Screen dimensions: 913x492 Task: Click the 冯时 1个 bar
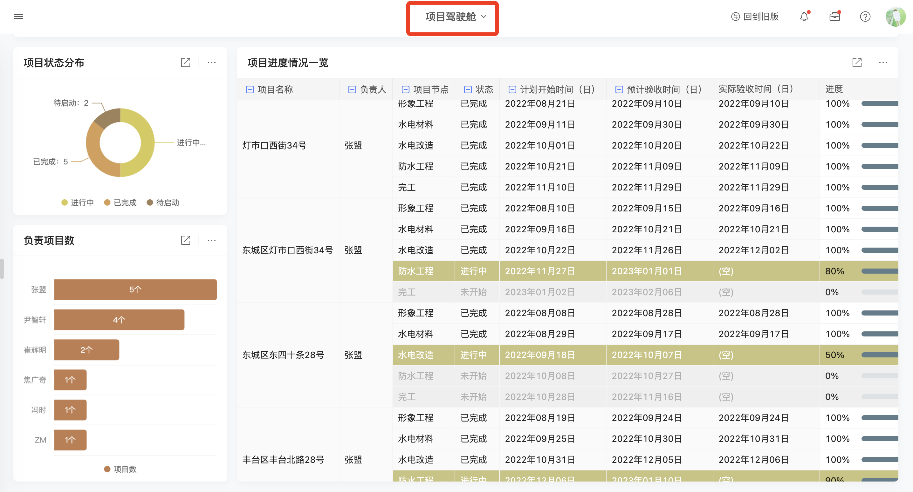(x=70, y=410)
